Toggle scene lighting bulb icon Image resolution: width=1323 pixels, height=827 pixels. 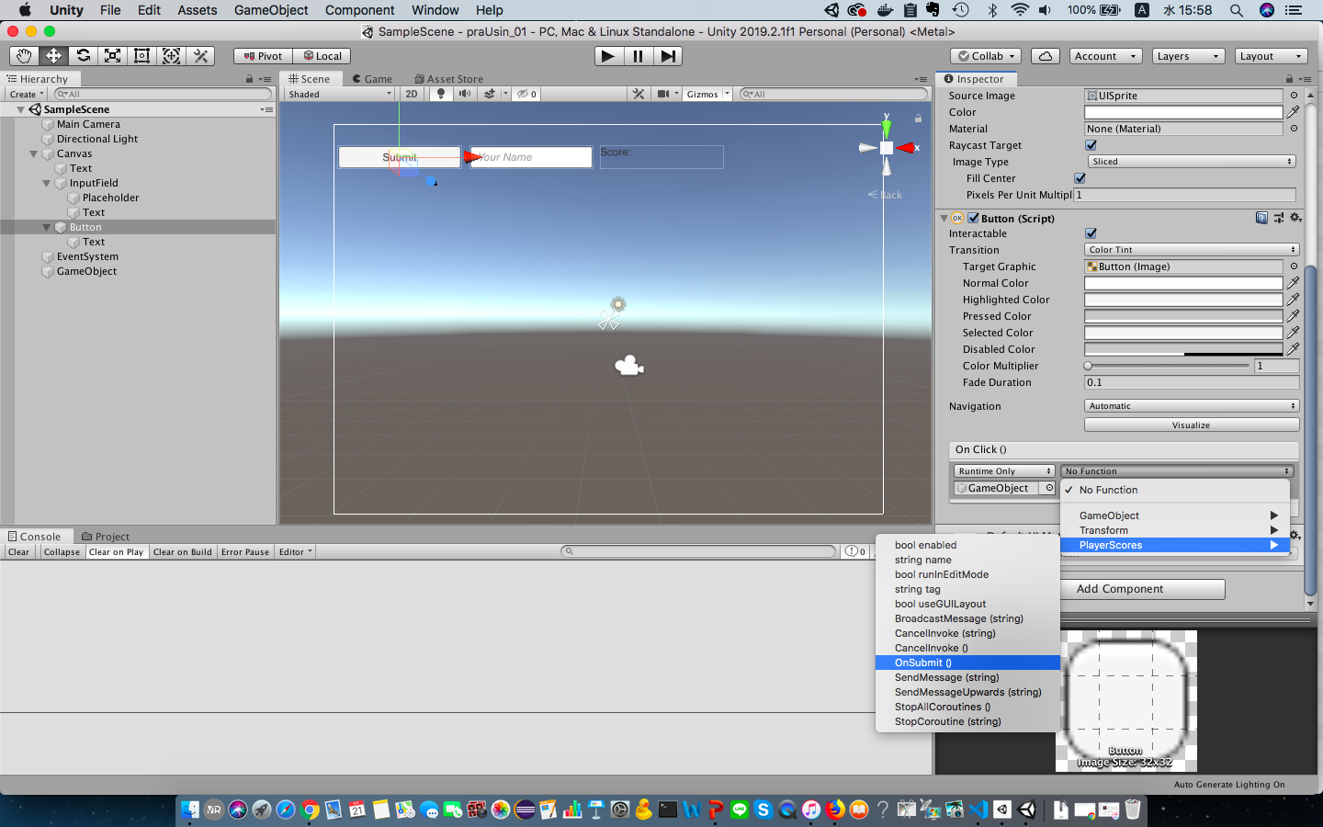click(x=441, y=94)
